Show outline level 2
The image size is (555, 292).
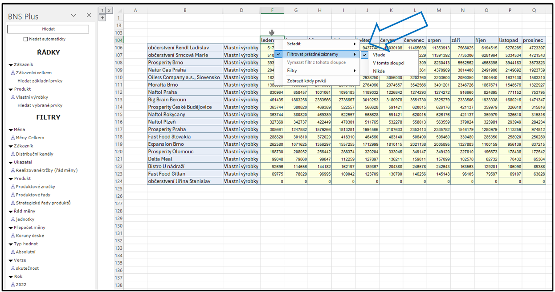[109, 10]
